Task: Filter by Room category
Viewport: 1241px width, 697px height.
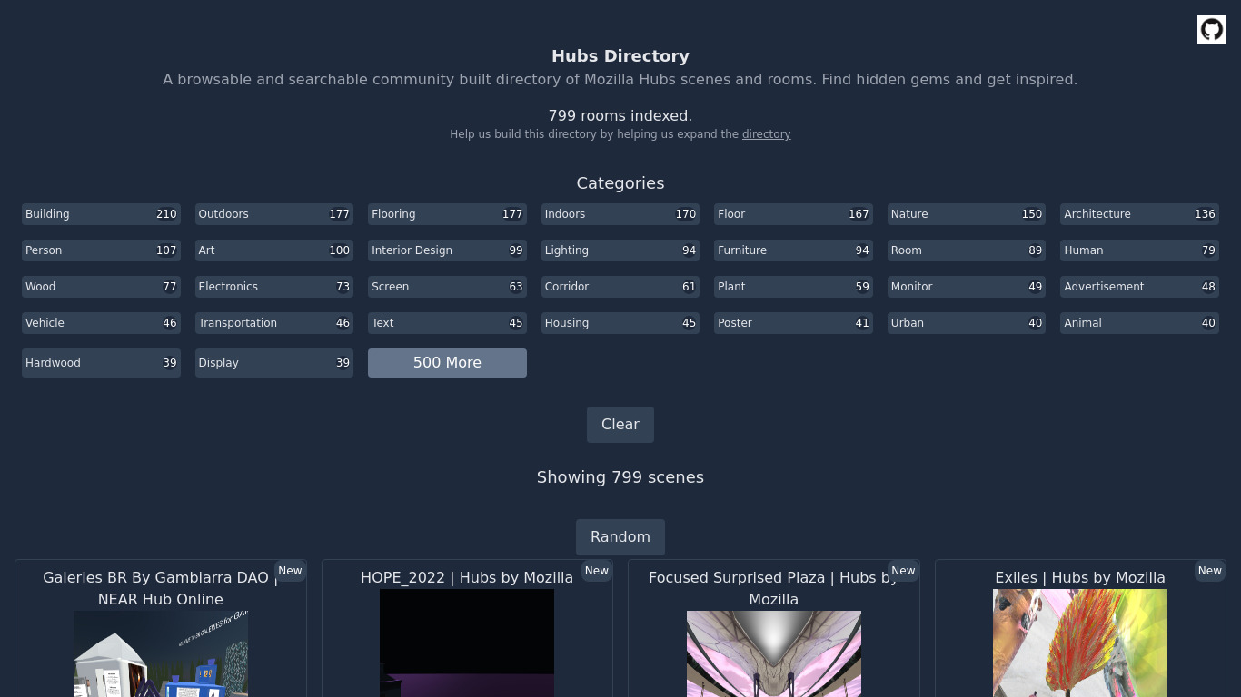Action: pos(967,250)
